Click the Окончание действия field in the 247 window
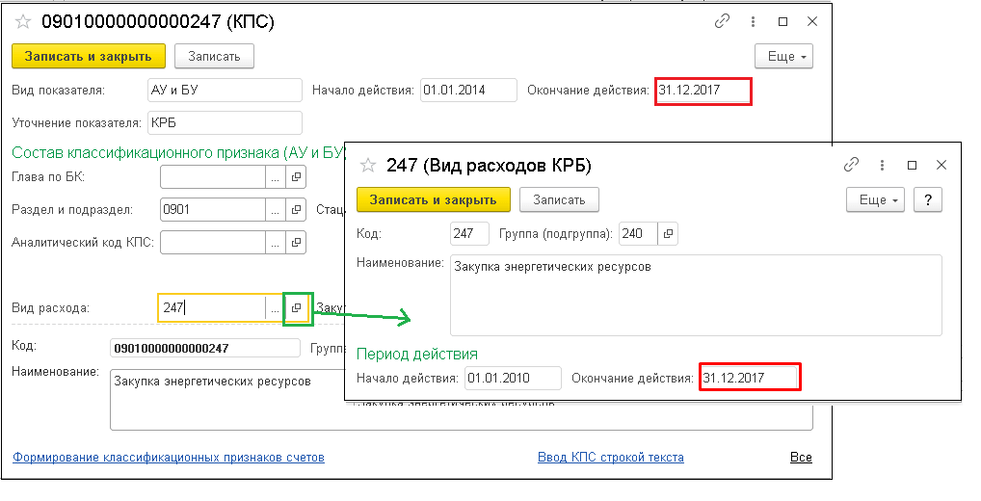The height and width of the screenshot is (501, 981). (750, 378)
